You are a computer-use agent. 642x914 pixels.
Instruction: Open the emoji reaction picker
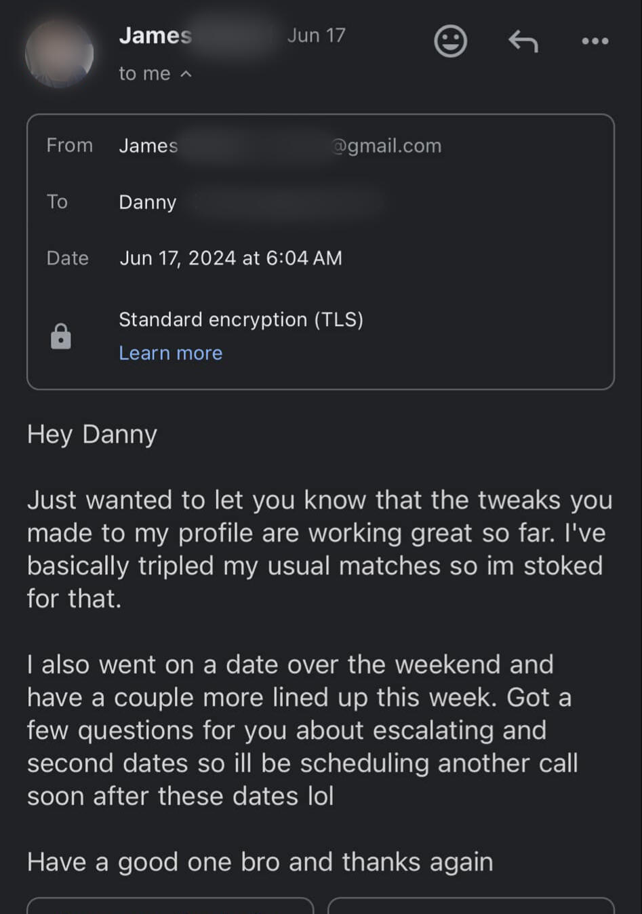click(x=450, y=41)
